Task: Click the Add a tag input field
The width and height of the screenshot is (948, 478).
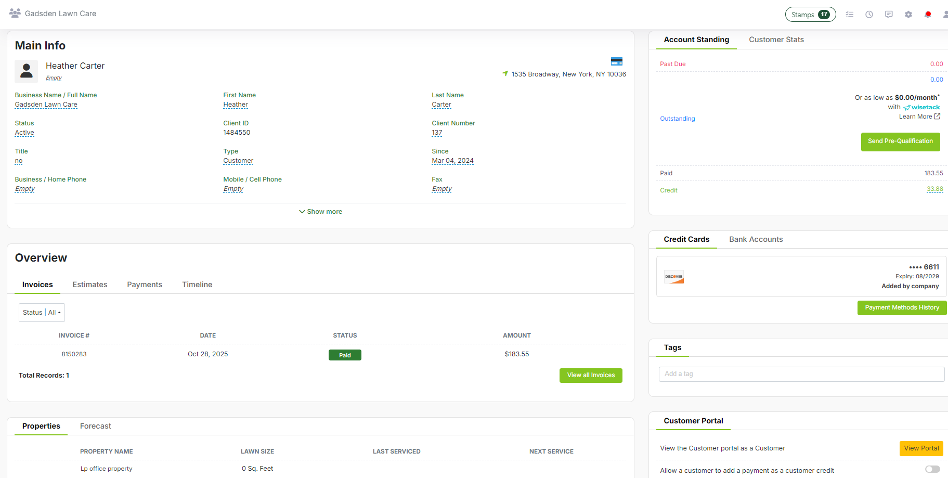Action: [x=801, y=374]
